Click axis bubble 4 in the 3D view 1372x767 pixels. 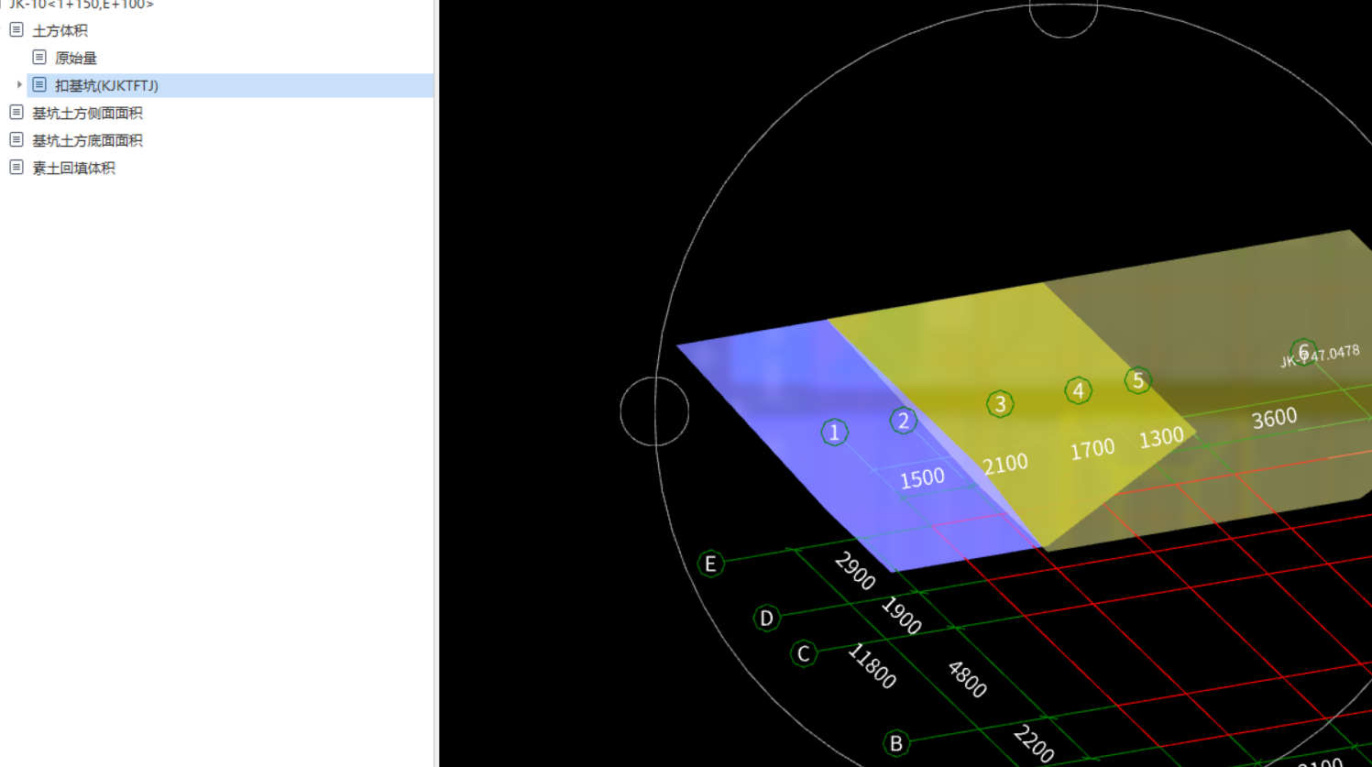tap(1078, 391)
